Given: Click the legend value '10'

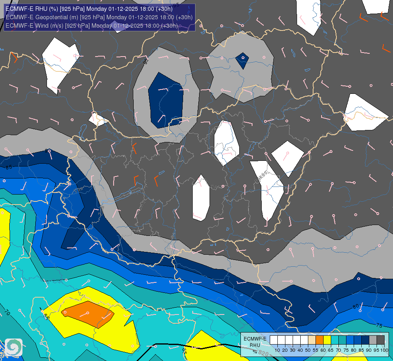Looking at the screenshot, I should (x=277, y=350).
